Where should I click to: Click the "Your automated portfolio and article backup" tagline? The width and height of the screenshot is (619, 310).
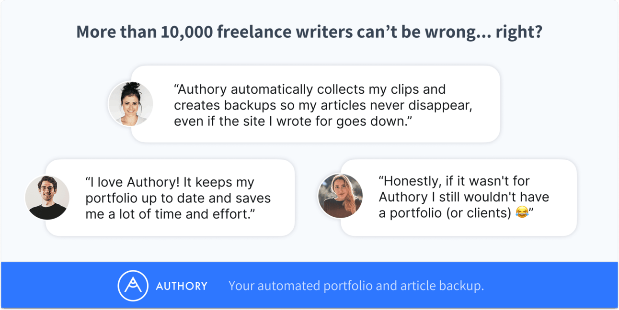356,286
